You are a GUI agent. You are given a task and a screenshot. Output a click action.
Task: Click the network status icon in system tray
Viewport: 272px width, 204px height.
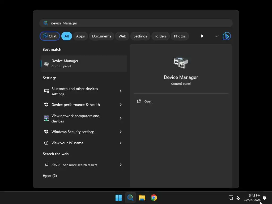[x=231, y=198]
